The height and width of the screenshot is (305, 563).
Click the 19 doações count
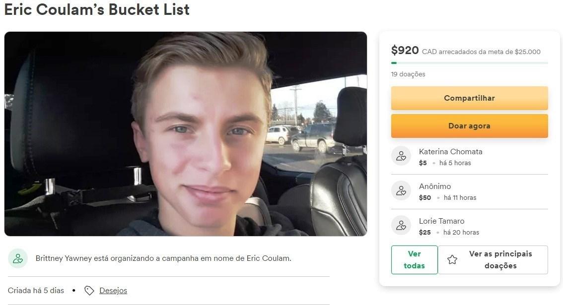[408, 74]
